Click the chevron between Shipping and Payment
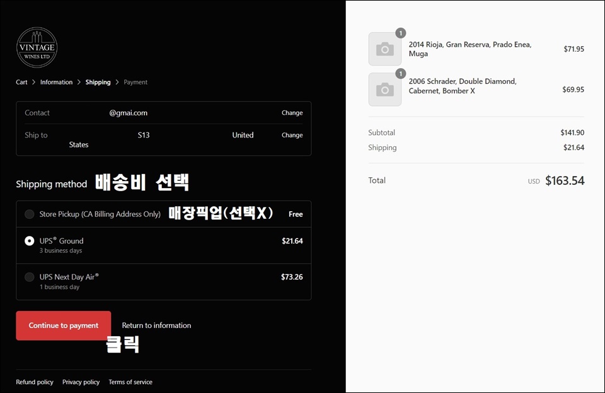Viewport: 605px width, 393px height. pos(117,82)
